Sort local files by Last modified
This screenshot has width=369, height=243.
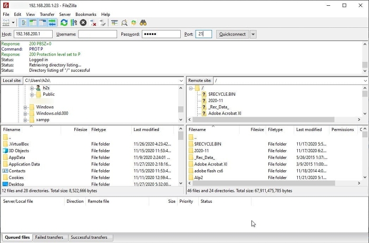[152, 129]
